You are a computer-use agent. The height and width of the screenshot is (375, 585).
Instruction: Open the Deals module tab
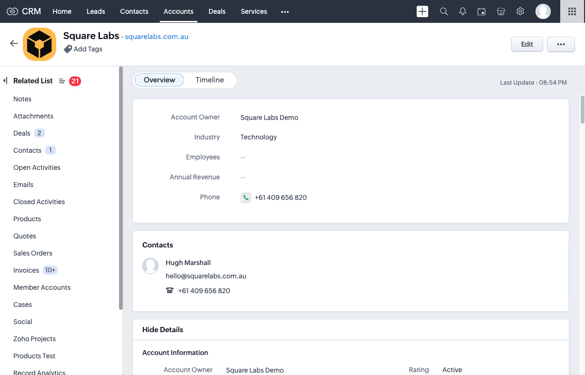coord(217,11)
